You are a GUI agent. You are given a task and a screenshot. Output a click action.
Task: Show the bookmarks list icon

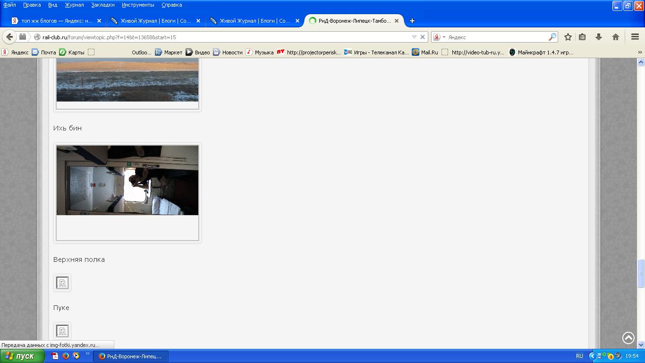[582, 37]
